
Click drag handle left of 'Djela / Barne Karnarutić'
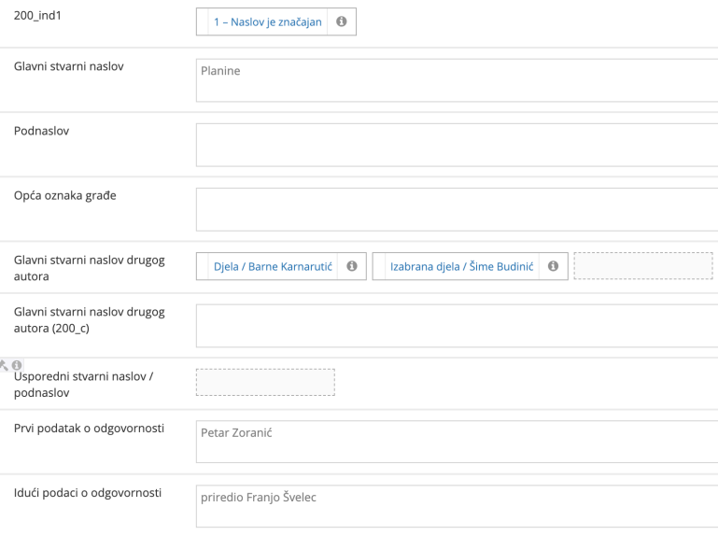click(203, 266)
